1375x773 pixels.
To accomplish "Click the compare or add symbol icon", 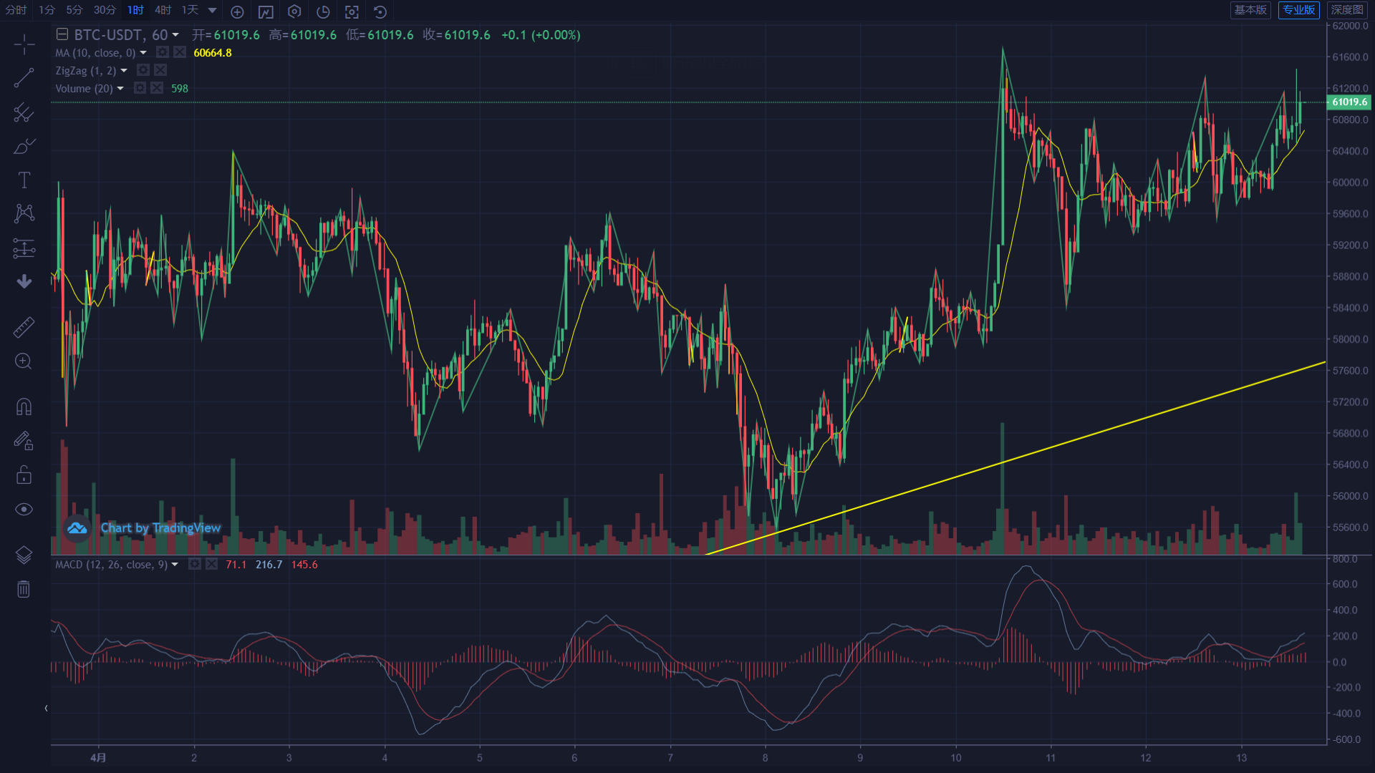I will [237, 11].
